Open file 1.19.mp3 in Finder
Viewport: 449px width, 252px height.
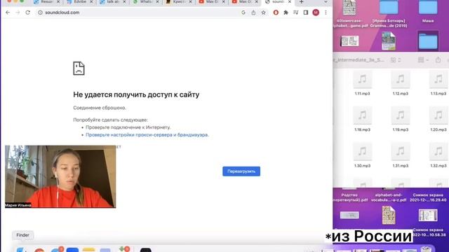[x=401, y=119]
